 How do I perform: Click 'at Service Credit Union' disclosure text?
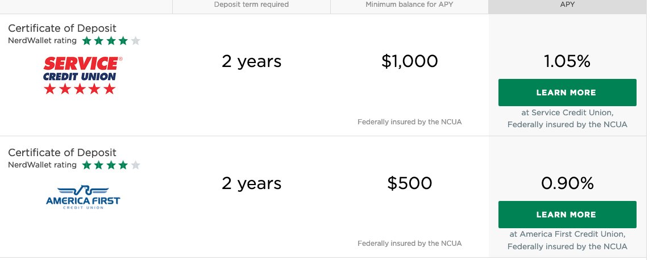[x=567, y=113]
